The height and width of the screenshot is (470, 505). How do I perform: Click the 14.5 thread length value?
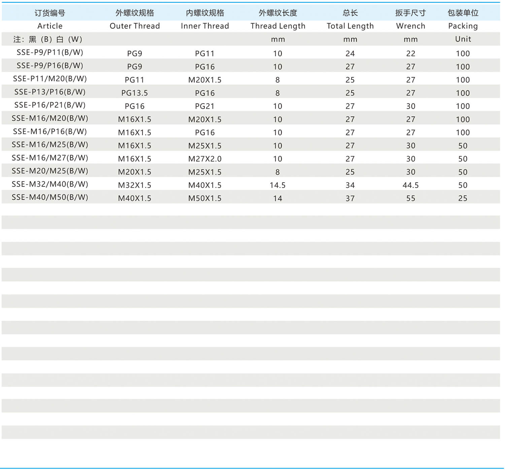[x=277, y=185]
